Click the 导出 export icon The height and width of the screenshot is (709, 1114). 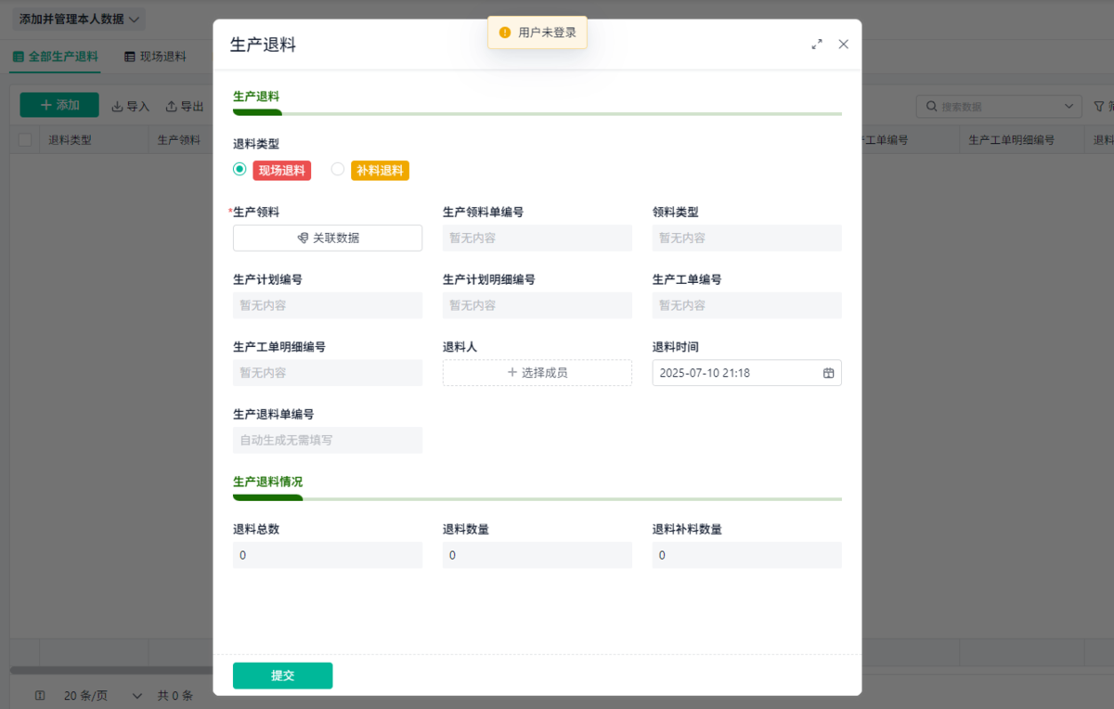(x=171, y=107)
